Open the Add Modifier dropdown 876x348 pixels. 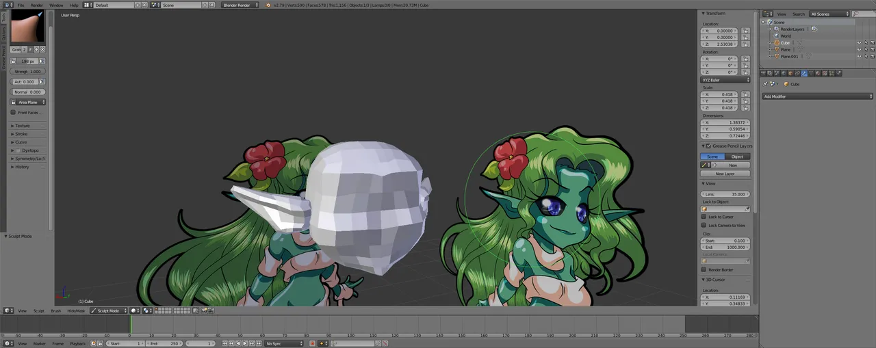[819, 96]
